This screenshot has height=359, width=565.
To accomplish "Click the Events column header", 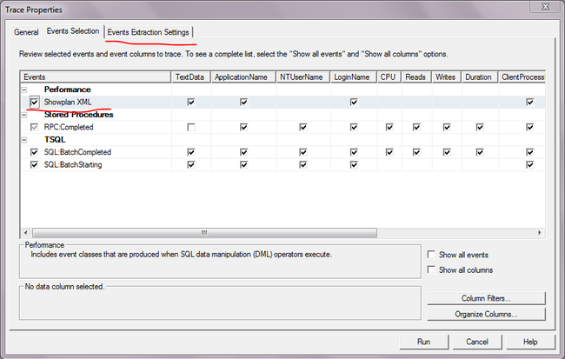I will [x=96, y=77].
